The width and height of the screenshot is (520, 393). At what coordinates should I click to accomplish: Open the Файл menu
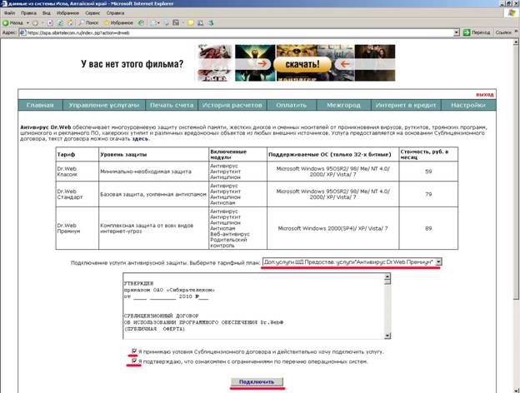tap(10, 13)
